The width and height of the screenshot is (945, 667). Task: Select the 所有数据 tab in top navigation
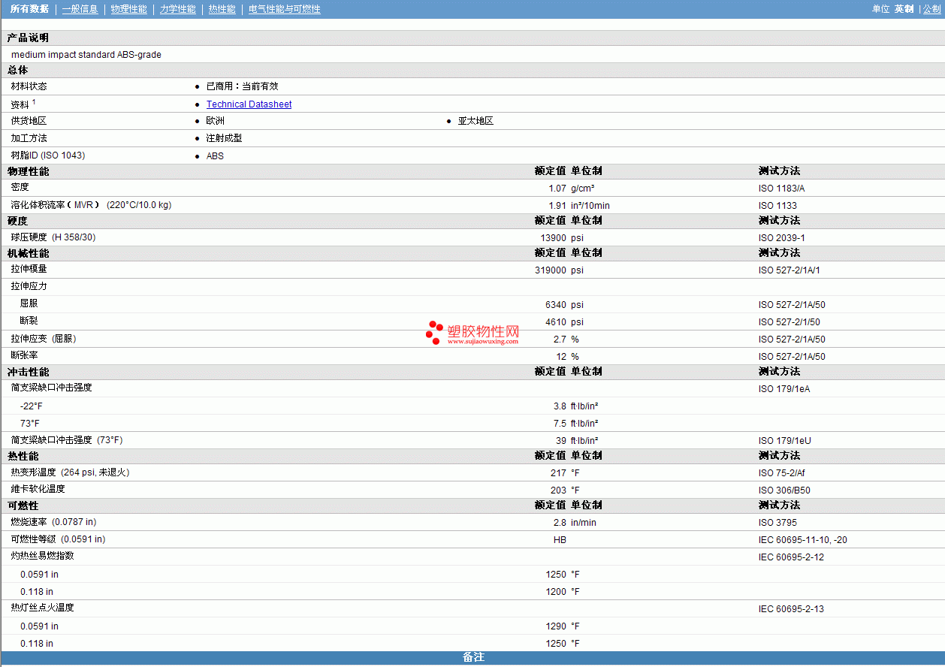[29, 9]
